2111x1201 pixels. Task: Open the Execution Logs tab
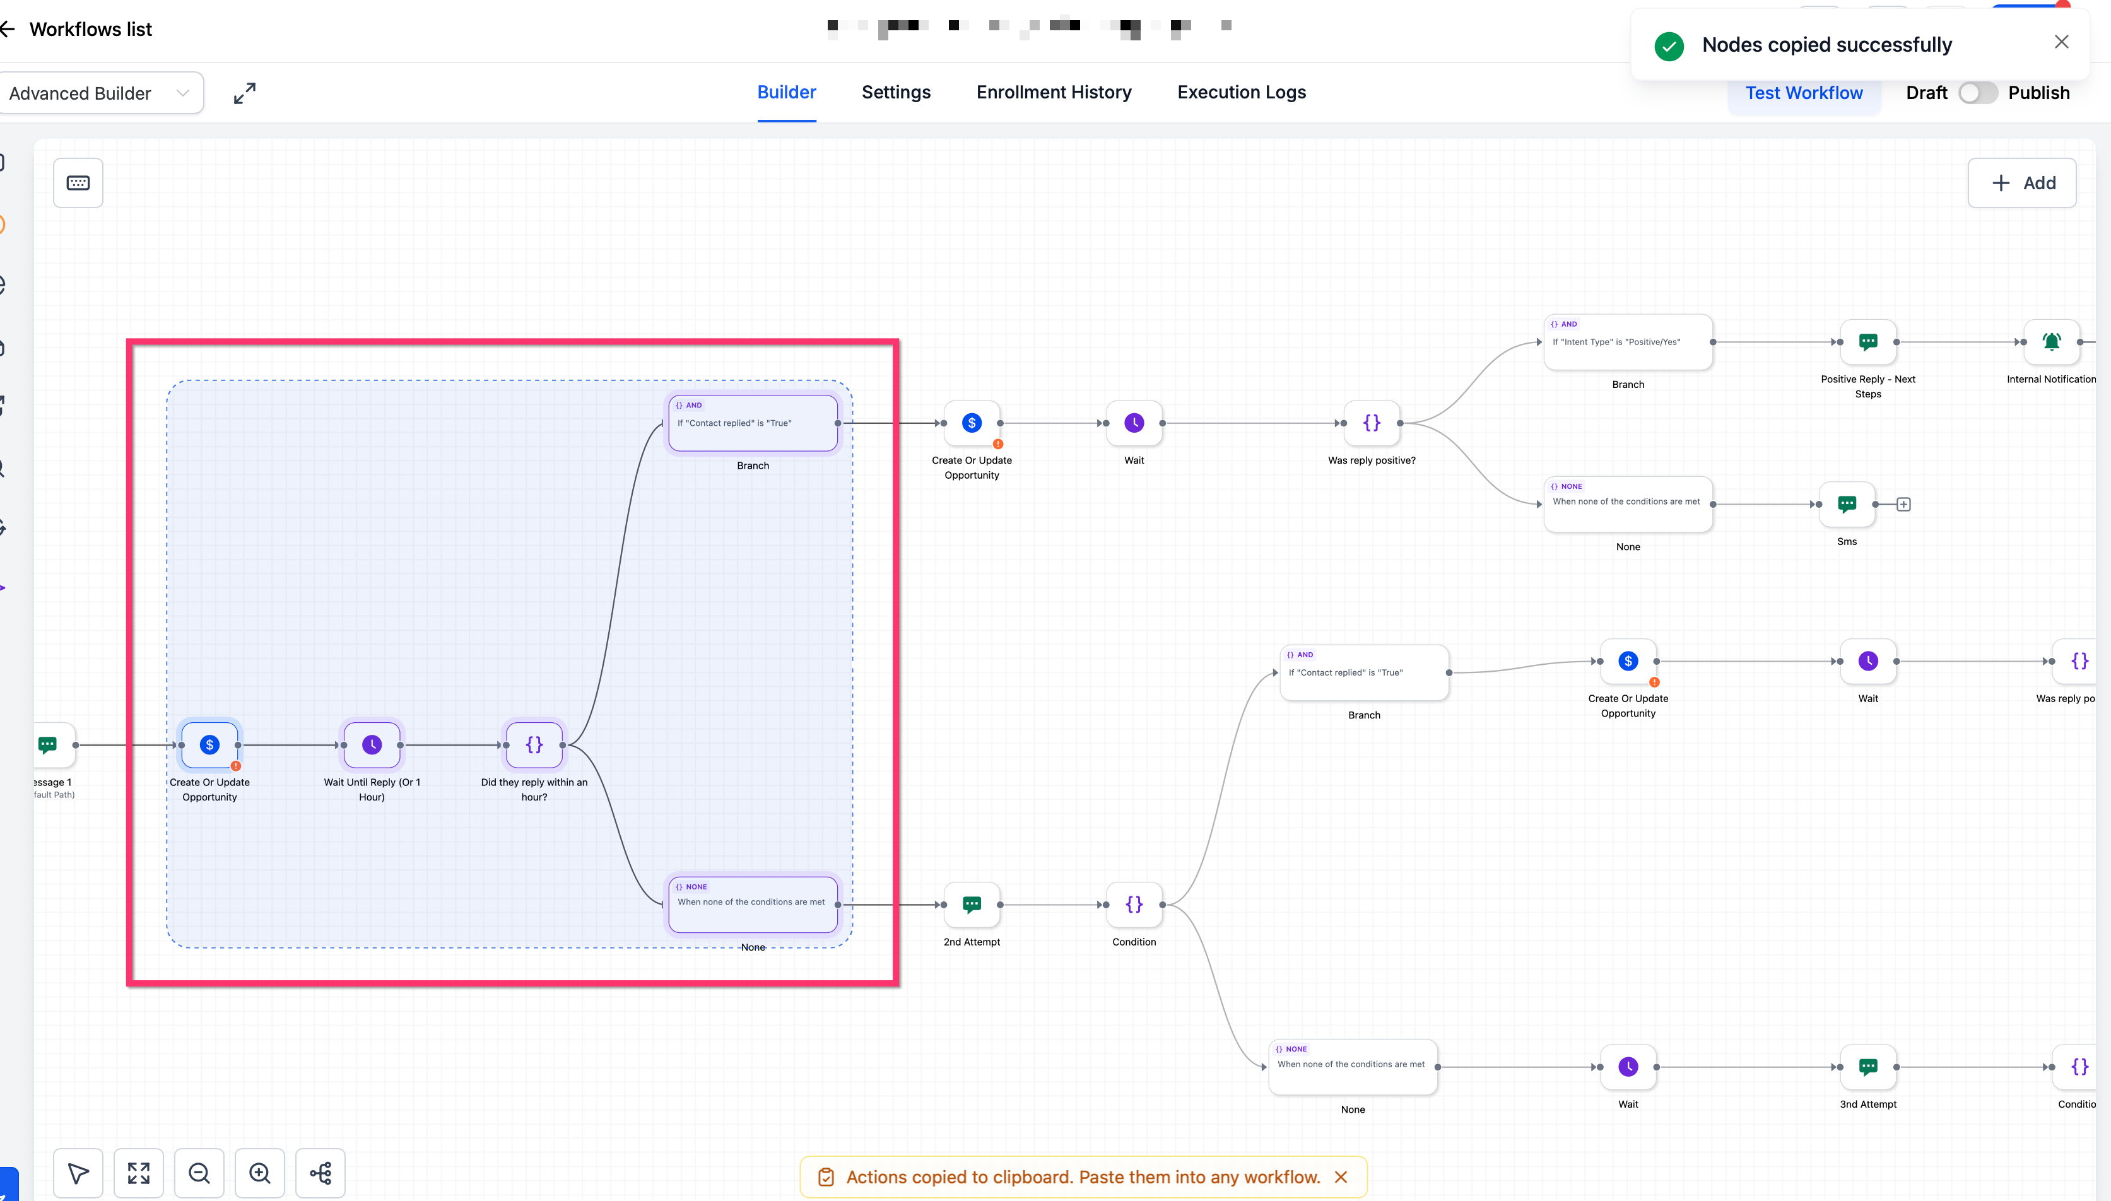tap(1241, 92)
